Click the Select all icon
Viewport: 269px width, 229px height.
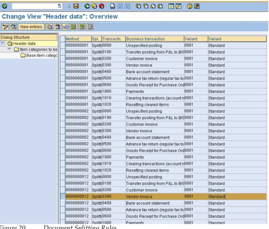tap(74, 27)
